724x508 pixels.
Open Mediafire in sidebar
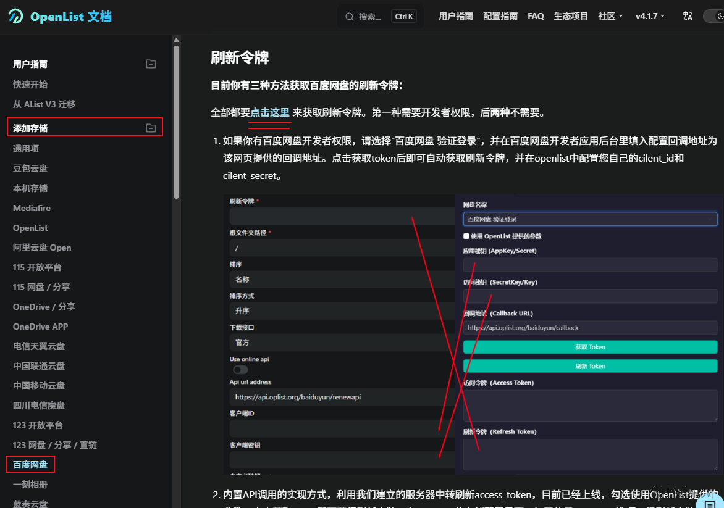pyautogui.click(x=32, y=208)
